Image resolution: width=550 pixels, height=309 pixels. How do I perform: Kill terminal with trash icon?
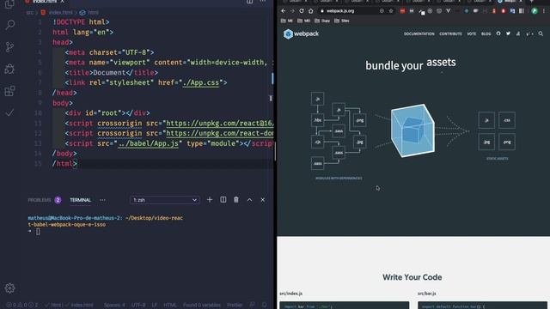click(x=236, y=200)
